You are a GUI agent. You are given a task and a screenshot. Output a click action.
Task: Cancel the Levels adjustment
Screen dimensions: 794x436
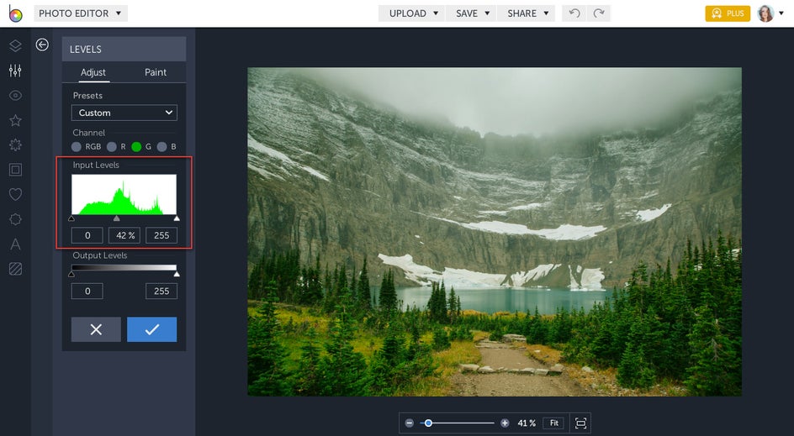tap(96, 330)
